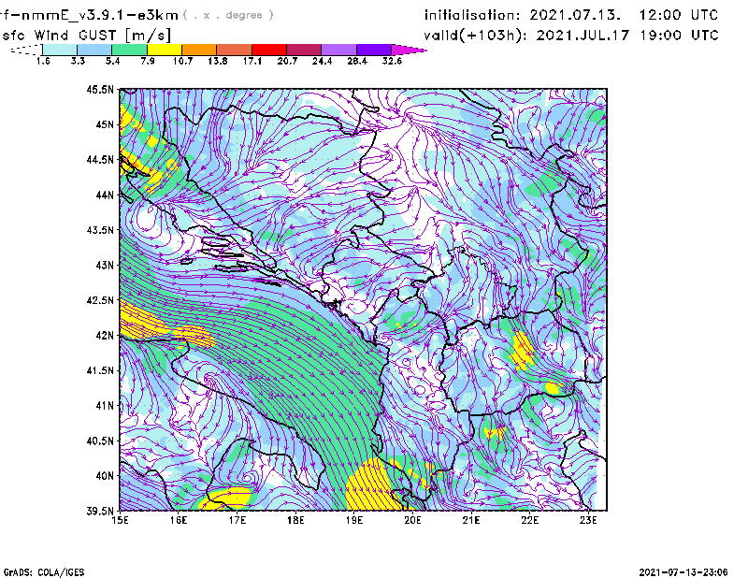
Task: Click the initialisation date '2021.07.13.'
Action: click(x=575, y=15)
